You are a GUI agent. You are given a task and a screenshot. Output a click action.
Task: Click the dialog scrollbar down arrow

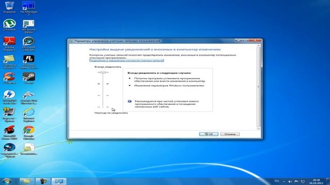(x=259, y=128)
